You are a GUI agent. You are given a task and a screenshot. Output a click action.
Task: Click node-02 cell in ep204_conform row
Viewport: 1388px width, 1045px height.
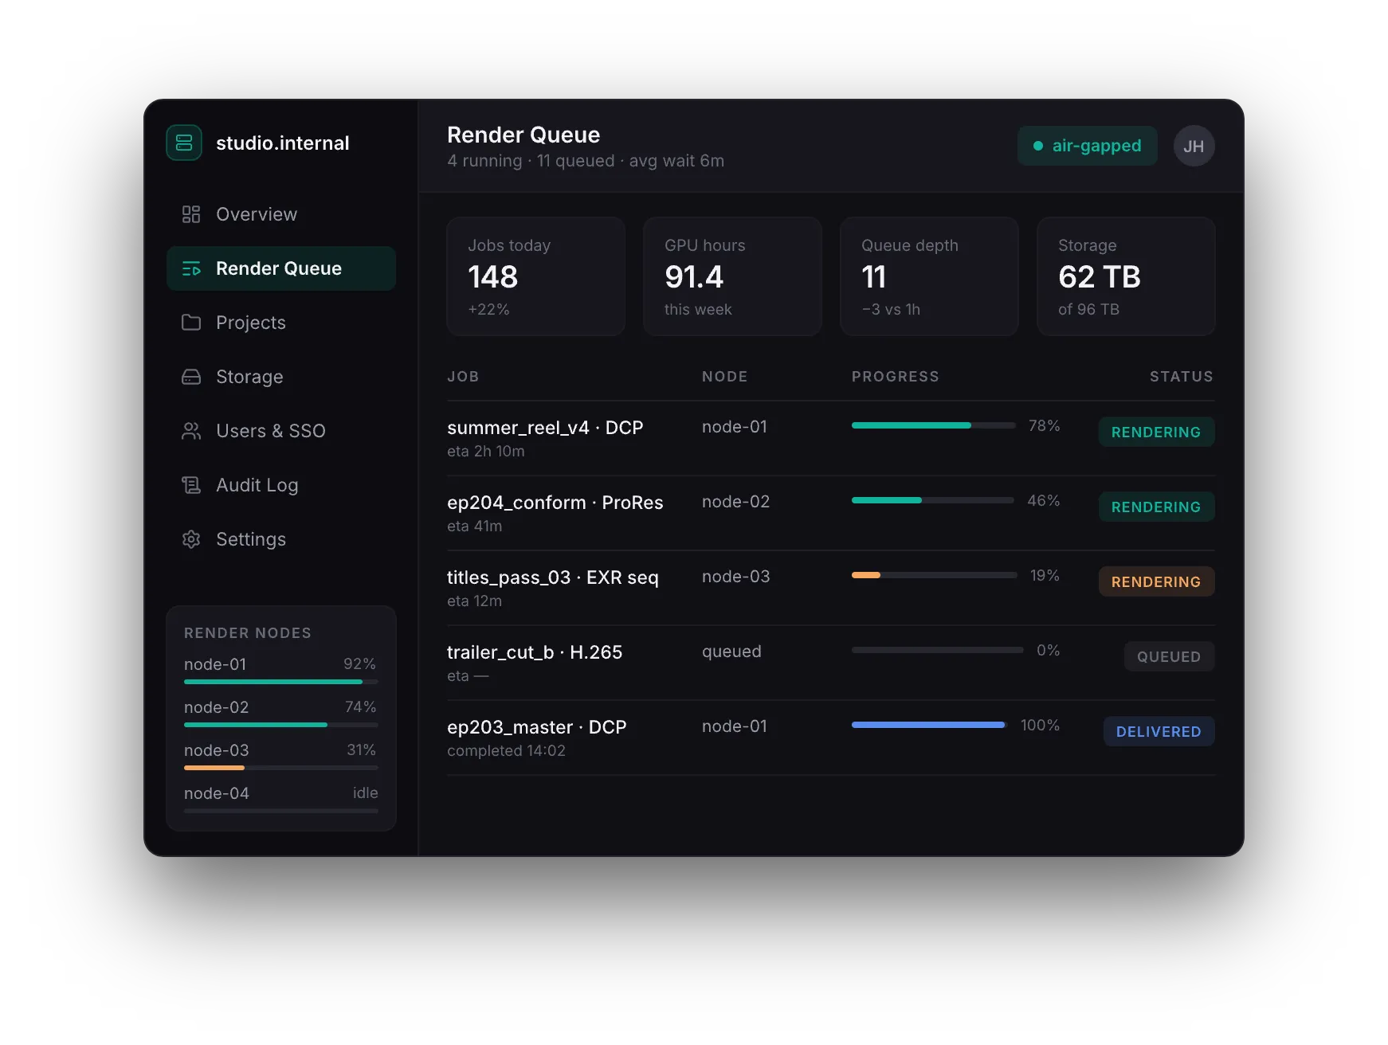pos(735,502)
